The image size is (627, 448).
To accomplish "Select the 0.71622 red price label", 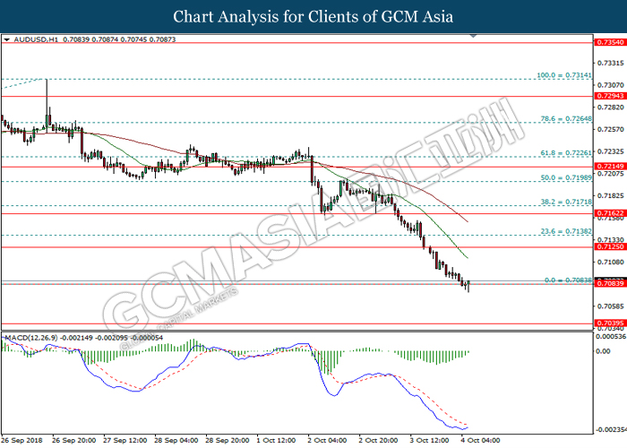I will pyautogui.click(x=611, y=213).
